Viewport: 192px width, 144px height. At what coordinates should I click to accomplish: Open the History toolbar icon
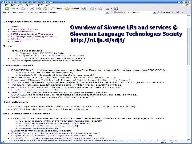[84, 9]
